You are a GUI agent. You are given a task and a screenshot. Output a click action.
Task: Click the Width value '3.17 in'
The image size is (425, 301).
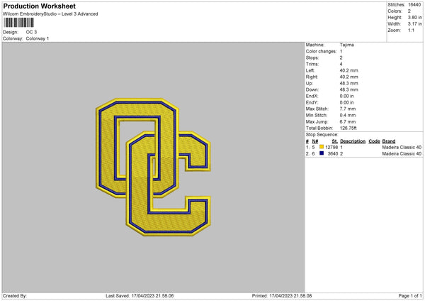(414, 24)
